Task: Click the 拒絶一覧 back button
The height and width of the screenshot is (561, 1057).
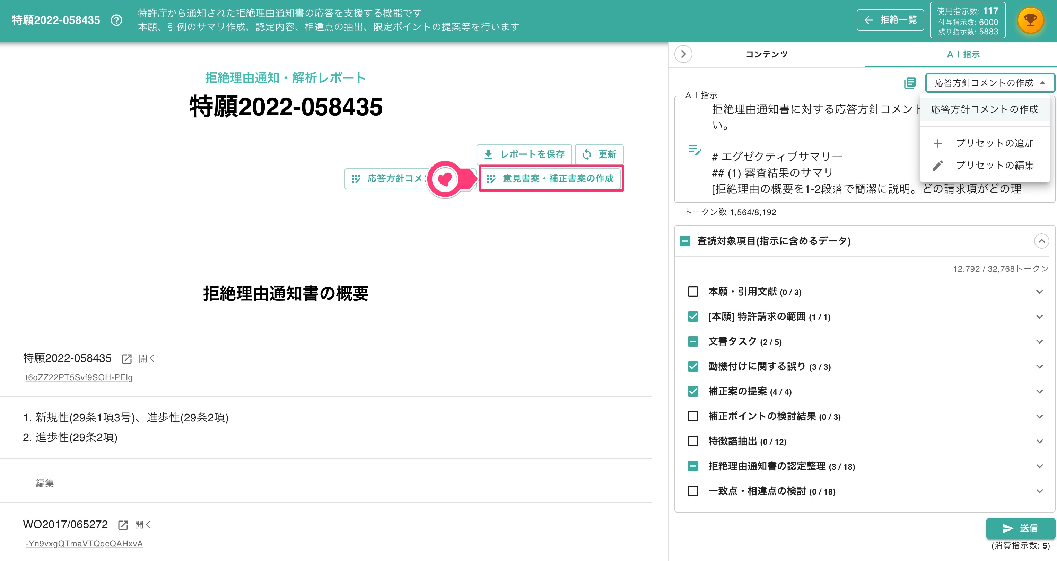Action: 890,20
